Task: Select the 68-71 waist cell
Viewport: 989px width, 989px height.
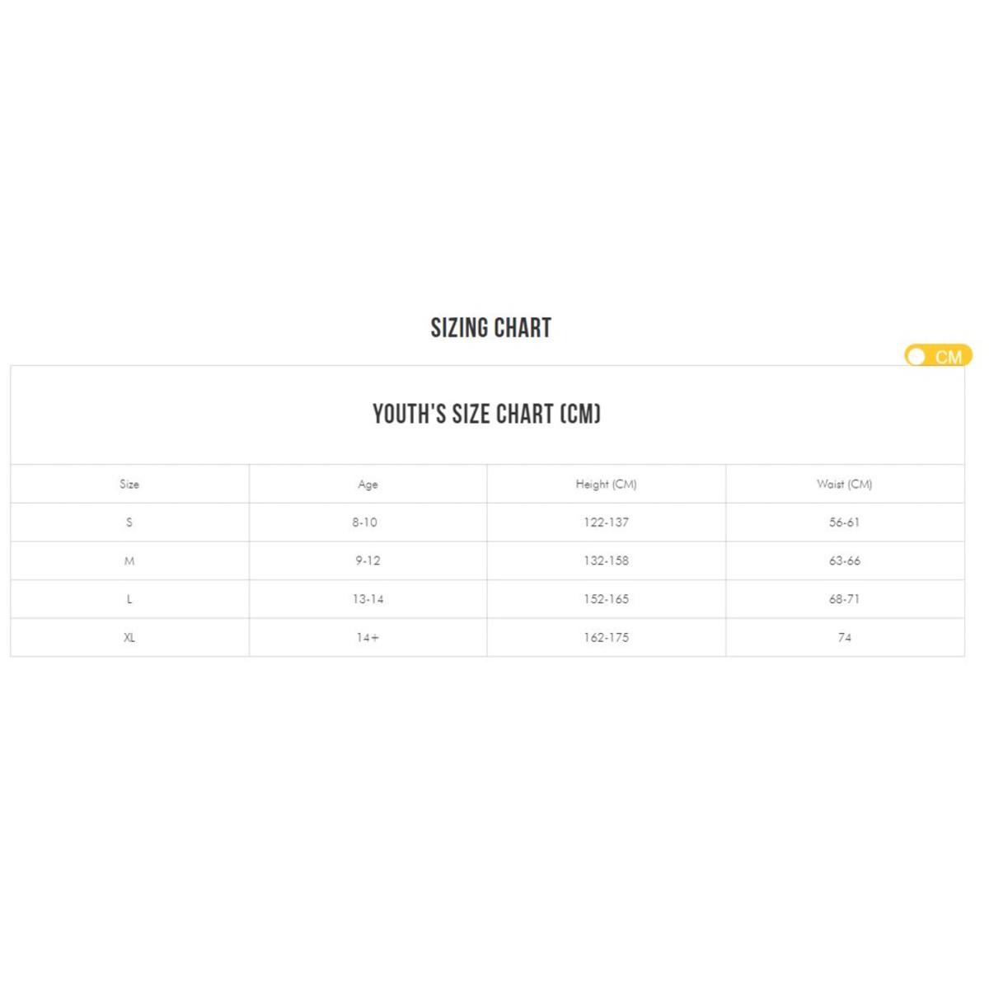Action: click(x=844, y=599)
